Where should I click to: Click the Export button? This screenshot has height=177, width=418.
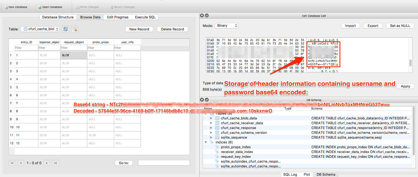coord(373,26)
